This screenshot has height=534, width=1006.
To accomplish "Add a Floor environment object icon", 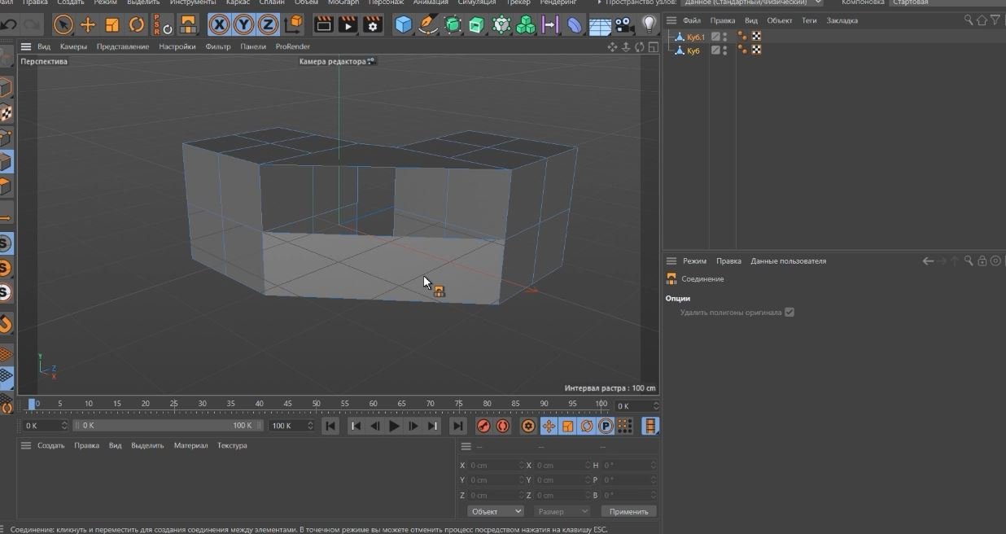I will click(x=600, y=25).
